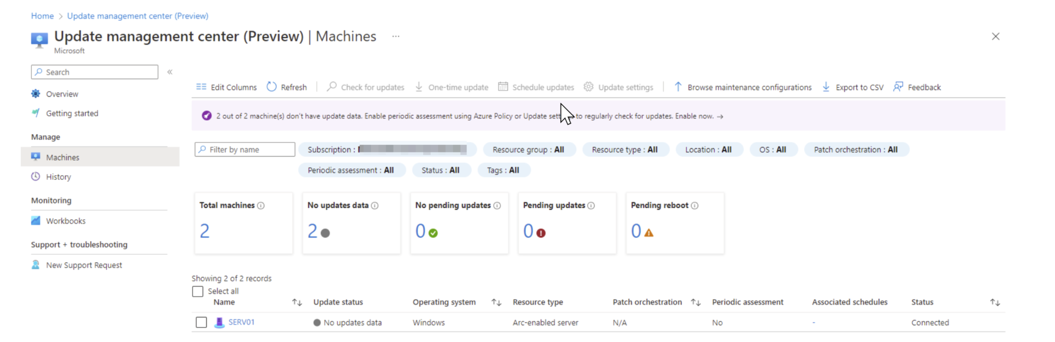Viewport: 1055px width, 342px height.
Task: Open the Tags filter
Action: coord(504,170)
